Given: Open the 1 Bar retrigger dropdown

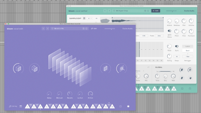Looking at the screenshot, I should [x=187, y=56].
